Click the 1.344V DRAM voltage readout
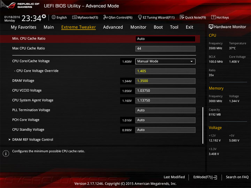Image resolution: width=251 pixels, height=188 pixels. click(127, 81)
